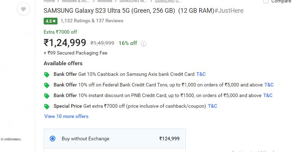The width and height of the screenshot is (294, 152).
Task: Click green tag icon for PNB Credit Card offer
Action: tap(47, 96)
